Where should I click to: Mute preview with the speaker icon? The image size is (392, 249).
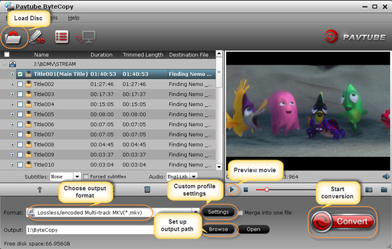(x=385, y=176)
